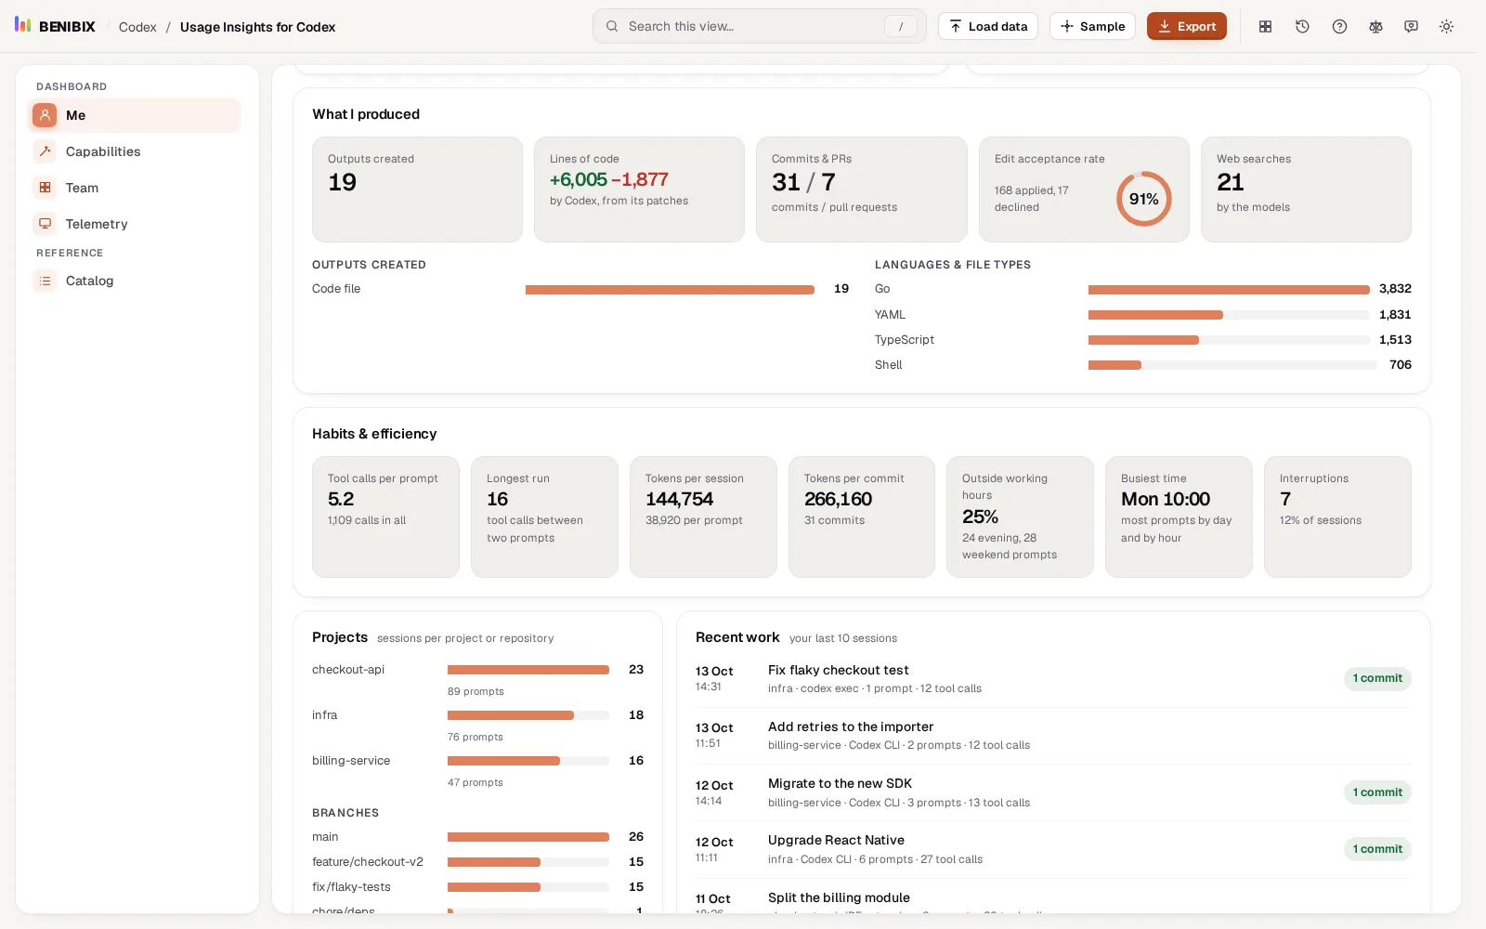Viewport: 1486px width, 929px height.
Task: Click the Sample button
Action: tap(1092, 26)
